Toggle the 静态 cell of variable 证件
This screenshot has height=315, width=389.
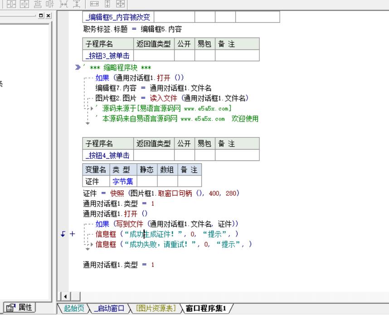coord(147,181)
